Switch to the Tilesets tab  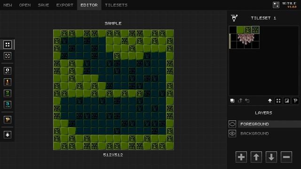116,5
